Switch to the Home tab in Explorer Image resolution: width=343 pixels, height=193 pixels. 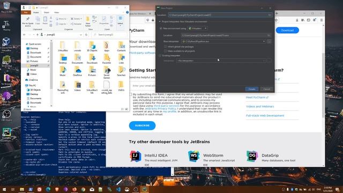tap(36, 12)
